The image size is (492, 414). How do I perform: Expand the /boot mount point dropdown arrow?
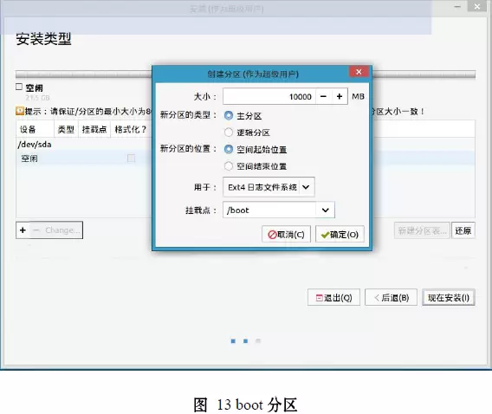(x=326, y=210)
